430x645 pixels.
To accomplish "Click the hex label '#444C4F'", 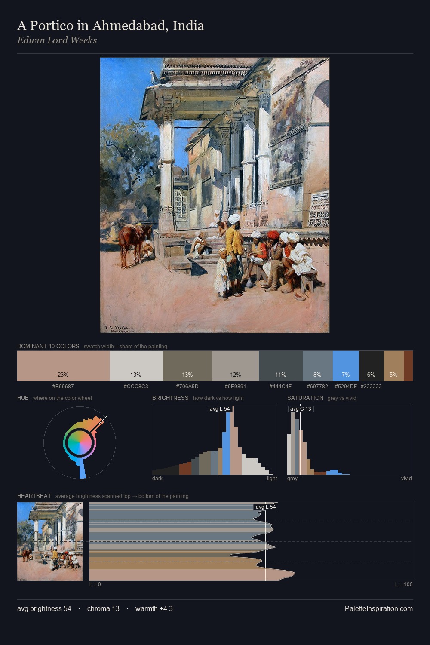I will pos(281,387).
